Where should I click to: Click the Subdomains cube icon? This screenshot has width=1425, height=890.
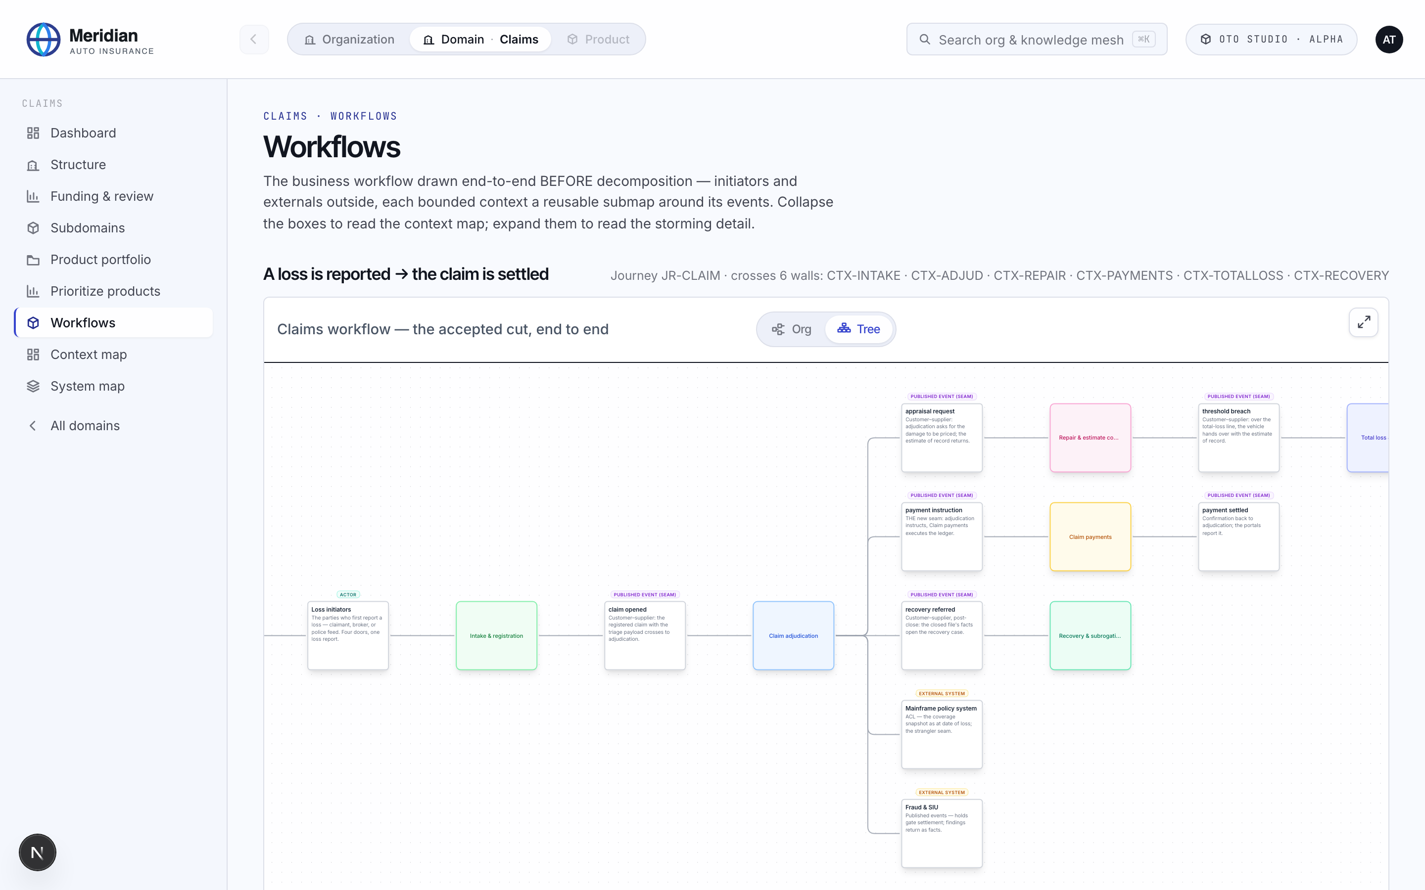pyautogui.click(x=33, y=228)
